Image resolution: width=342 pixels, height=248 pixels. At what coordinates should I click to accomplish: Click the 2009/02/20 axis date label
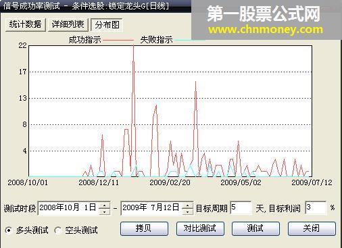point(170,182)
